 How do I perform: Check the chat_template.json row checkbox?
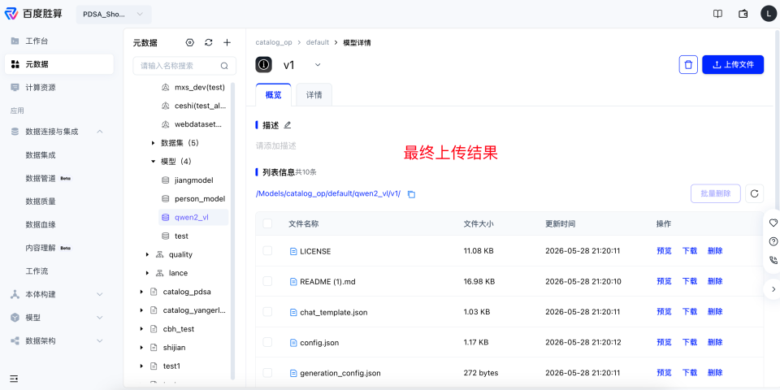pos(267,311)
